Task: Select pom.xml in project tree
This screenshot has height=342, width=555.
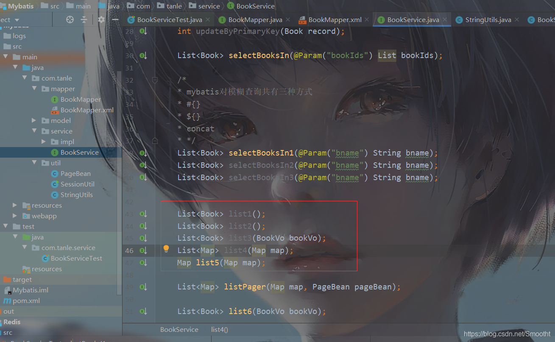Action: (26, 300)
